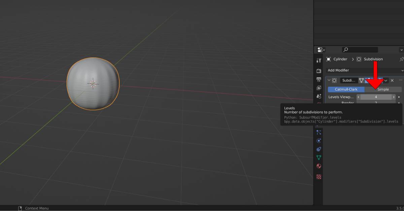Select the Material Properties sphere icon
The height and width of the screenshot is (211, 404).
[319, 166]
